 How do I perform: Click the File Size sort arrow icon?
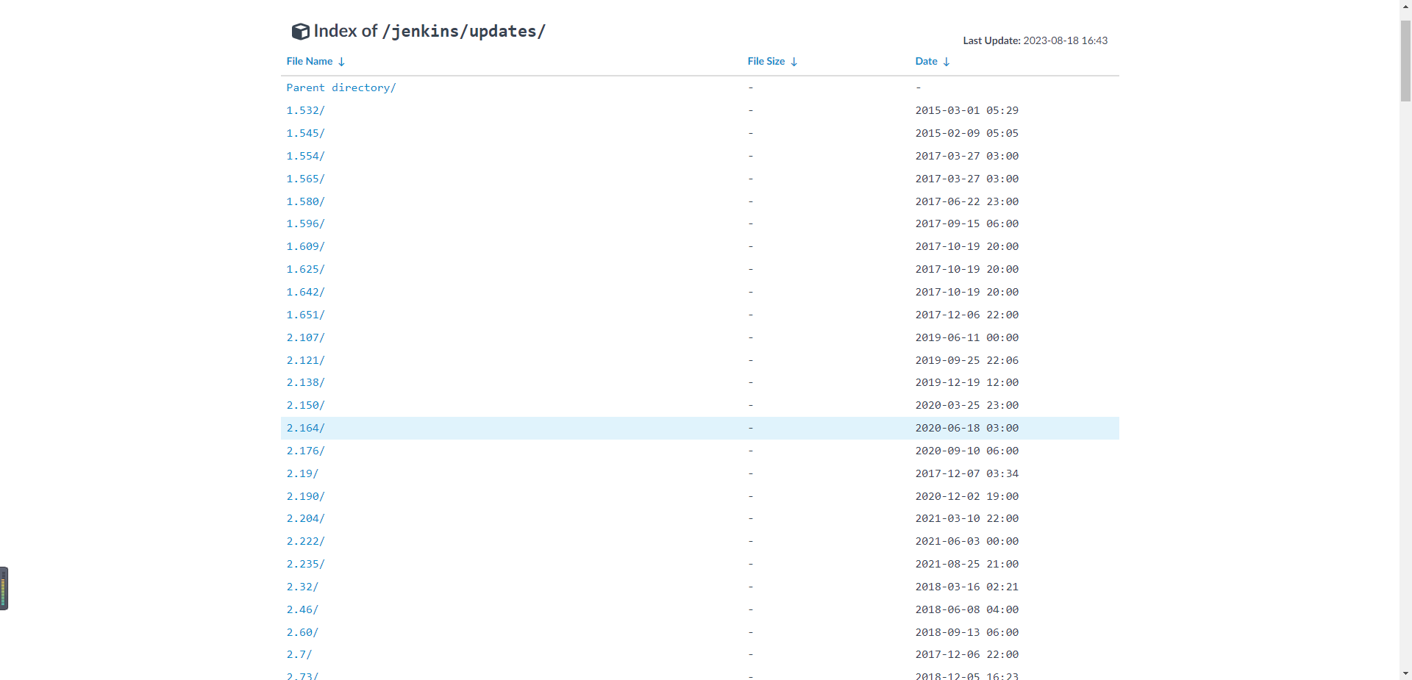pos(794,62)
